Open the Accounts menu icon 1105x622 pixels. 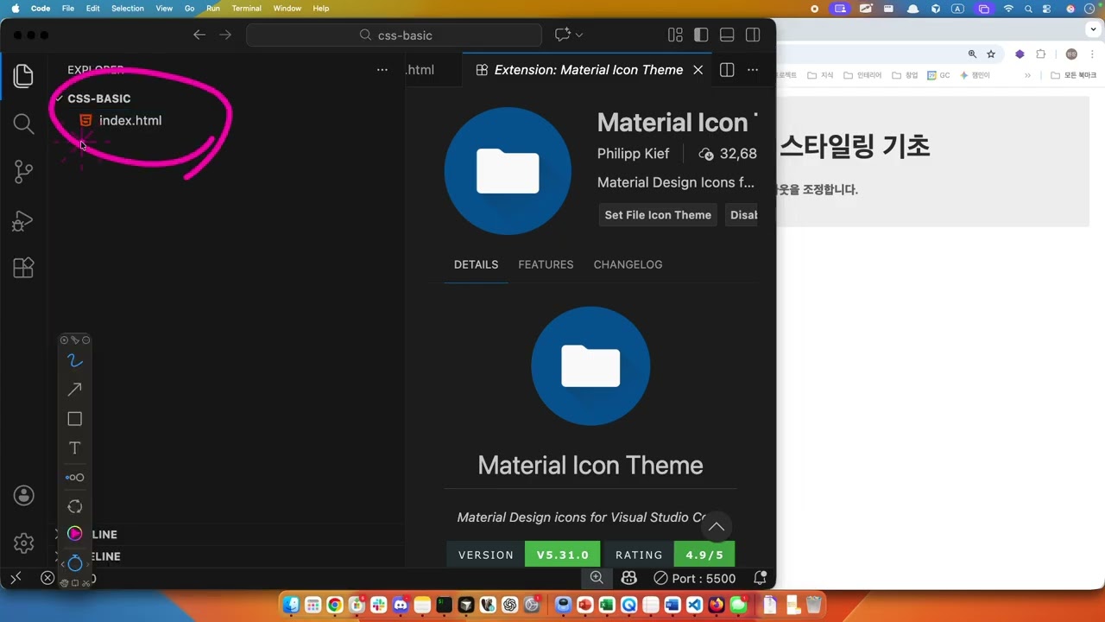click(x=23, y=495)
